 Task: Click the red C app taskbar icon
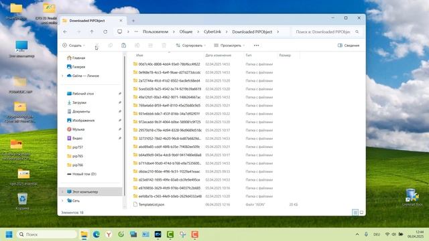(195, 234)
